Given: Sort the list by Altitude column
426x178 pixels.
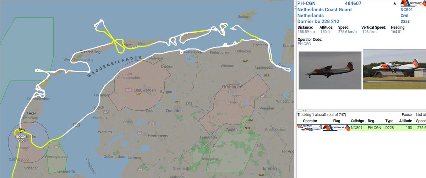Looking at the screenshot, I should pyautogui.click(x=405, y=121).
